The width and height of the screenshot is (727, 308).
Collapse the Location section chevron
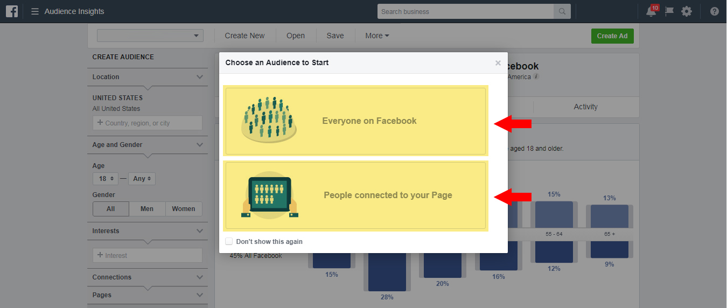[x=200, y=77]
